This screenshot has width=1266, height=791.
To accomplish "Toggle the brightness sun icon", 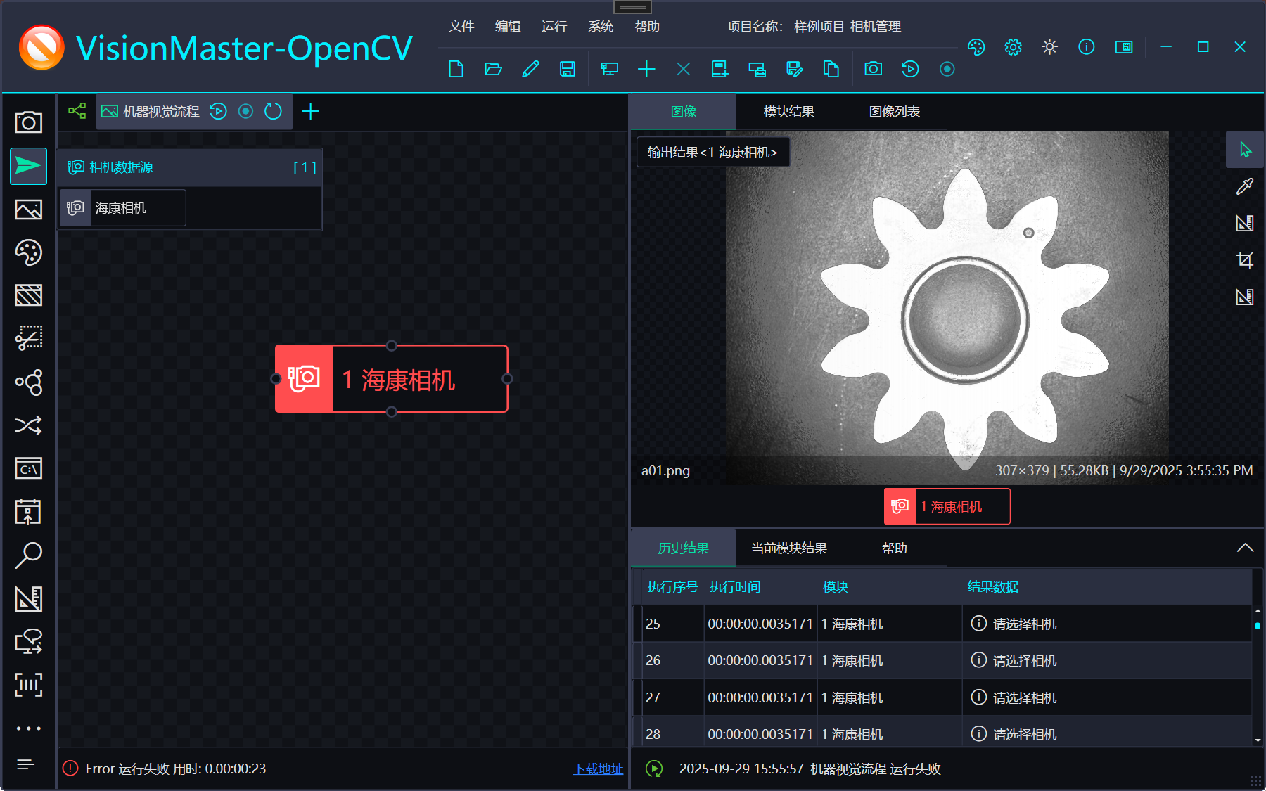I will click(1049, 47).
